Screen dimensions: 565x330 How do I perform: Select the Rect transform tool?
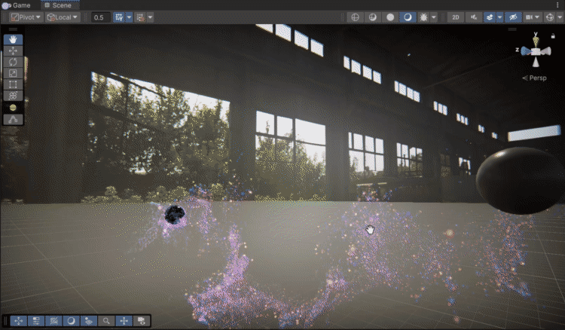click(x=13, y=84)
